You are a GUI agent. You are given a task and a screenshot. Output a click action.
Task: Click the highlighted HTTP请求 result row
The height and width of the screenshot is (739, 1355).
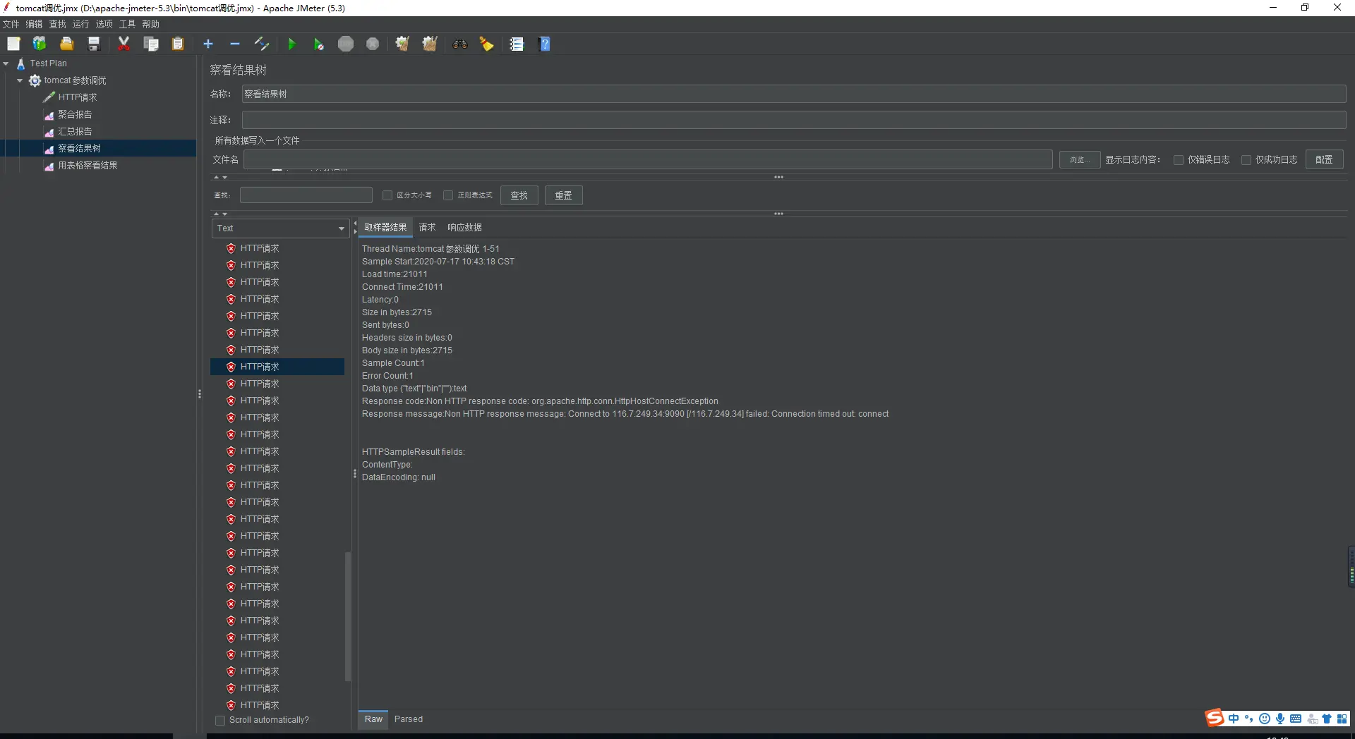pos(277,367)
